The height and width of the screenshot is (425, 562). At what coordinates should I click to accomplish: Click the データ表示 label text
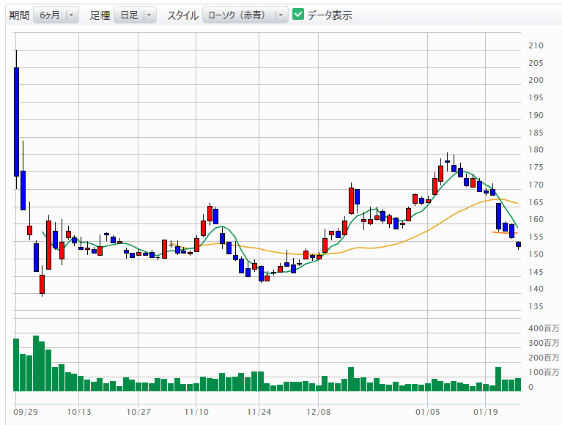(x=330, y=15)
